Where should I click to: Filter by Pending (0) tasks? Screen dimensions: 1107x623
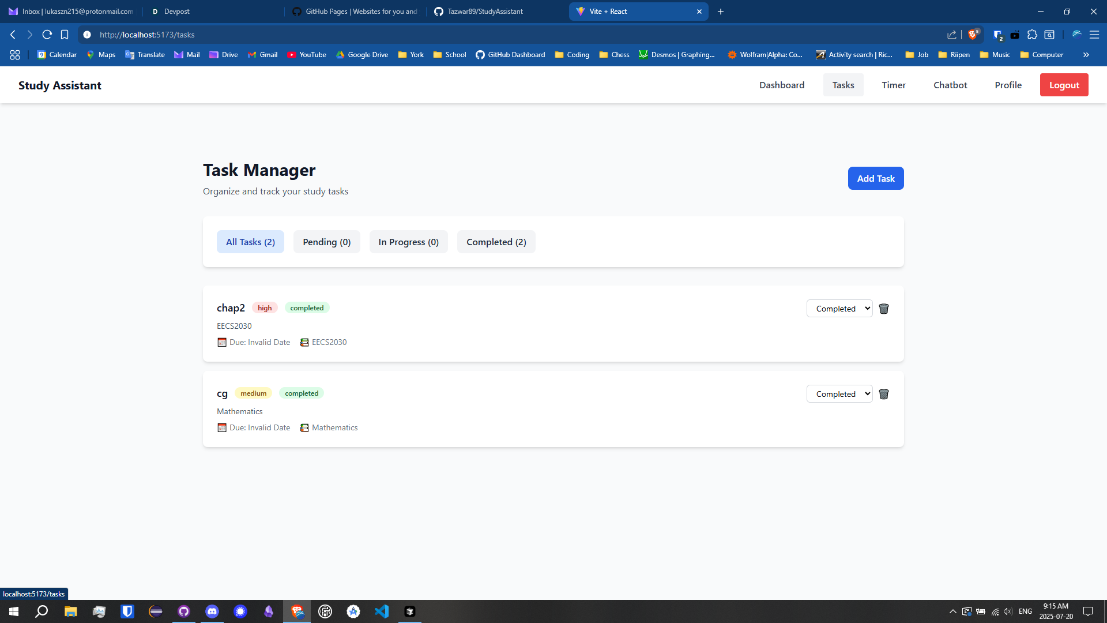point(326,242)
